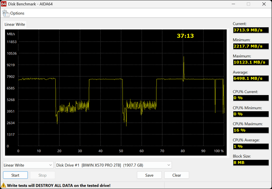Click the 7902 label on the MB/s axis
272x189 pixels.
[x=11, y=76]
